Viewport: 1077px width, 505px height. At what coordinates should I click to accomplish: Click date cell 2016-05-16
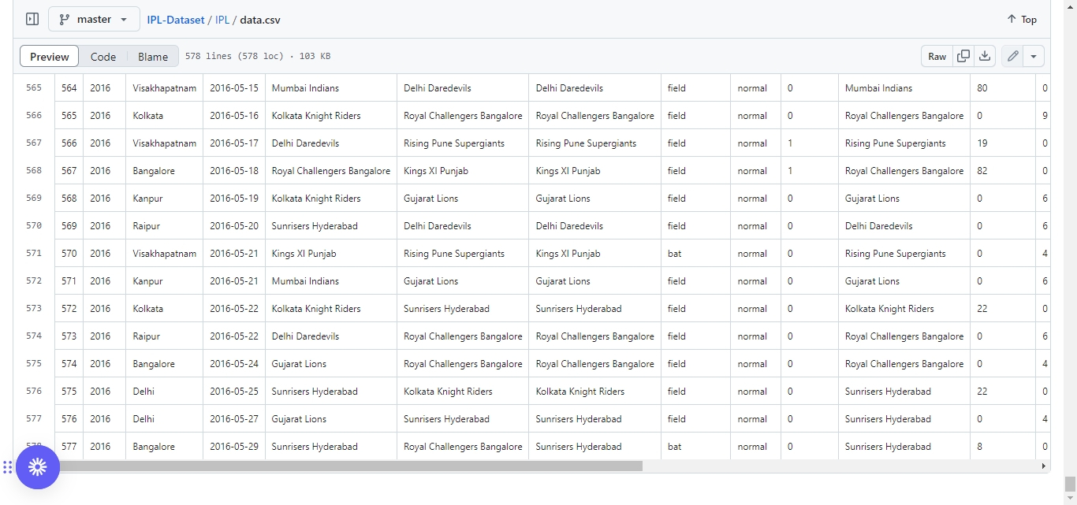click(x=234, y=116)
